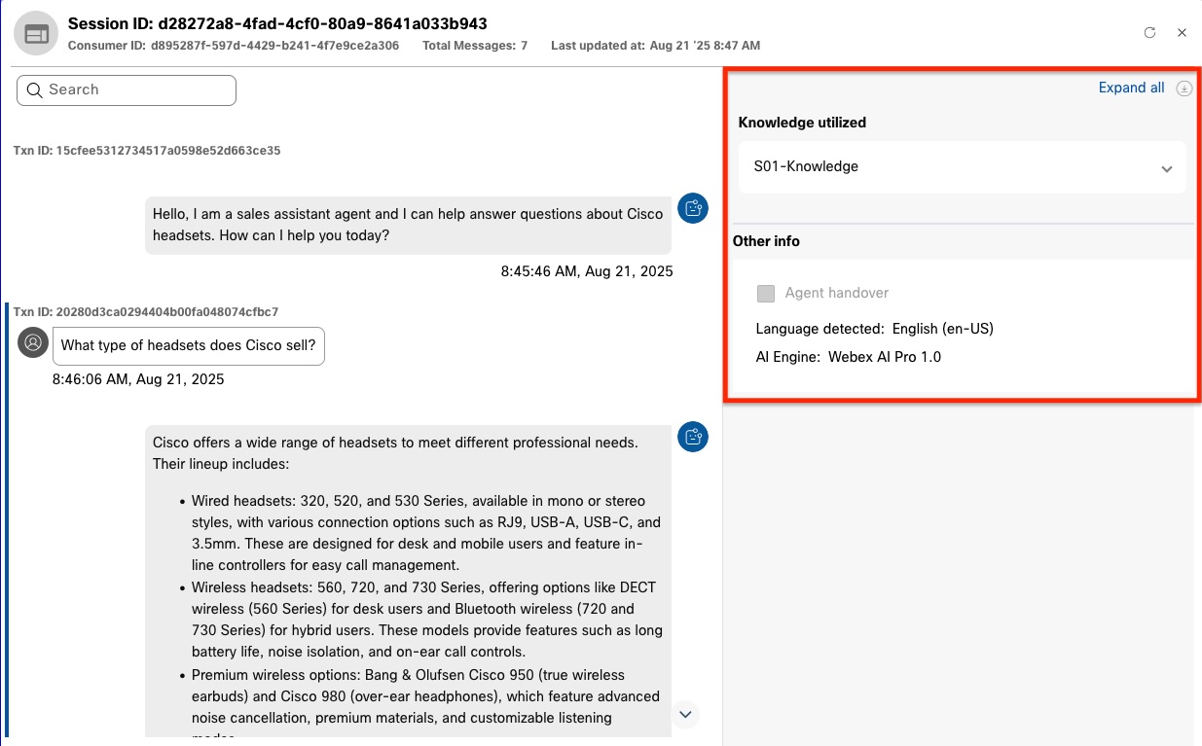
Task: Click the sales assistant greeting message bubble
Action: (407, 225)
